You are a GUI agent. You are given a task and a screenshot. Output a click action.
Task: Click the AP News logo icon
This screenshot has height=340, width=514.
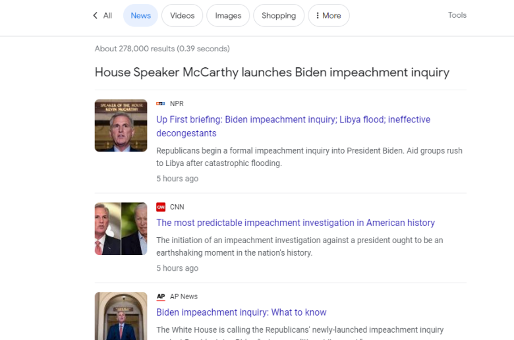tap(161, 297)
